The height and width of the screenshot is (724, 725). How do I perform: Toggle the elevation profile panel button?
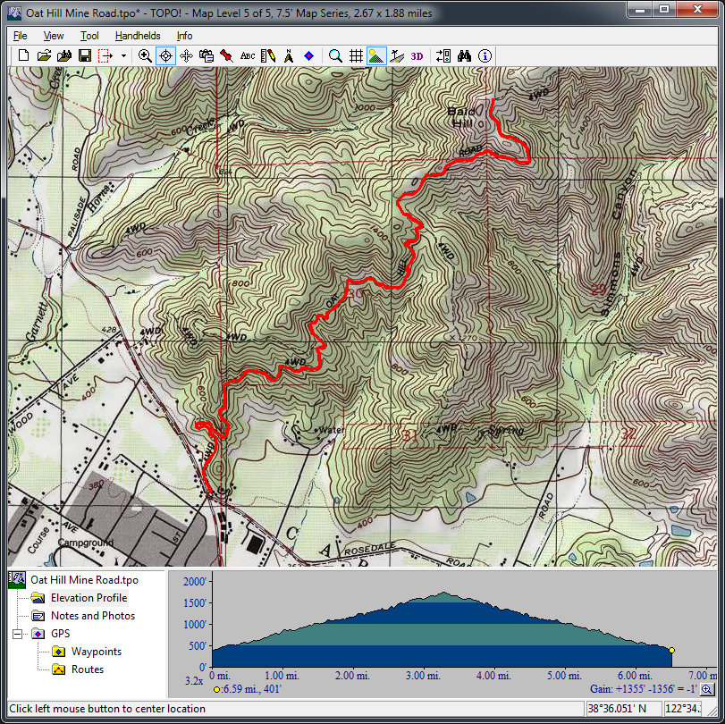pos(376,55)
